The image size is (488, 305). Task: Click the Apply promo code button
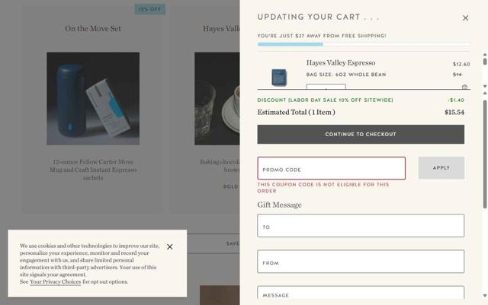[441, 168]
